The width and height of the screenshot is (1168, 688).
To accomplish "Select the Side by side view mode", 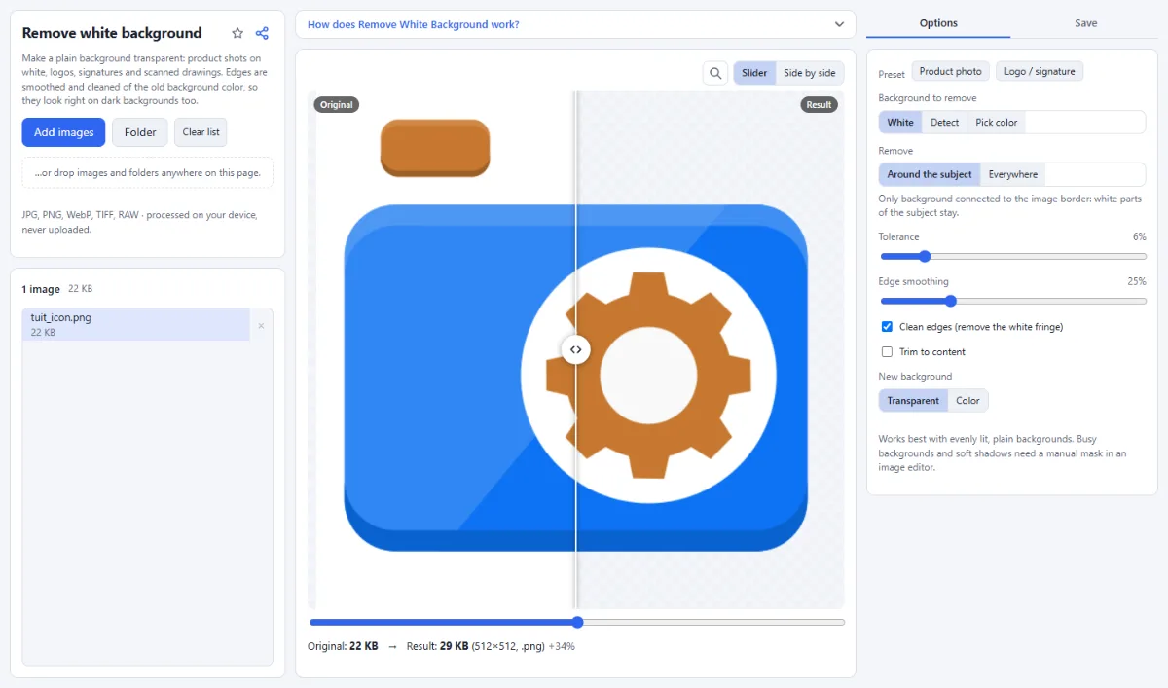I will tap(810, 73).
